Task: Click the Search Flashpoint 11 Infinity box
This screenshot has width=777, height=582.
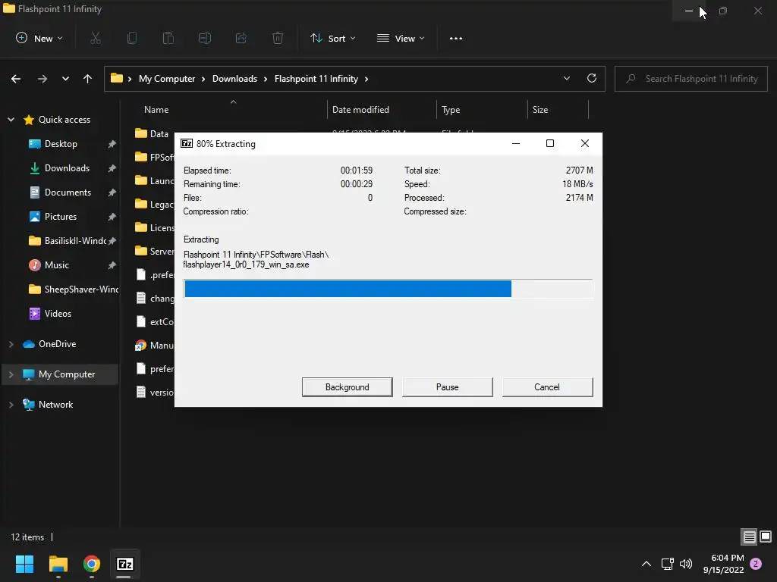Action: click(691, 79)
